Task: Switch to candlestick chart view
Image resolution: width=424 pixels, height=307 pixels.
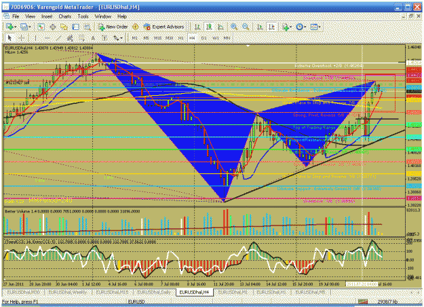Action: pyautogui.click(x=209, y=26)
